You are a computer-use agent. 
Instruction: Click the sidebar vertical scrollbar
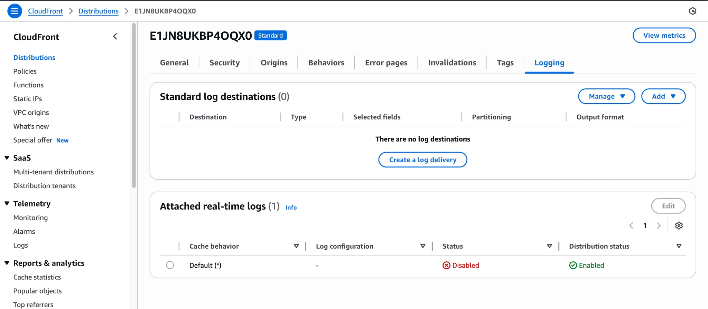click(x=134, y=105)
